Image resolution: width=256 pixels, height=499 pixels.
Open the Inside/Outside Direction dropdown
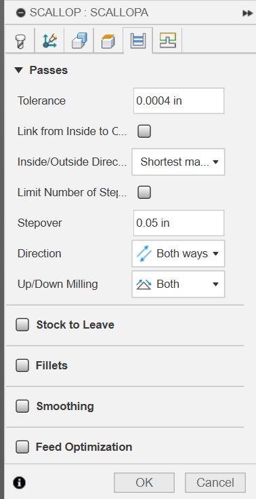point(178,162)
